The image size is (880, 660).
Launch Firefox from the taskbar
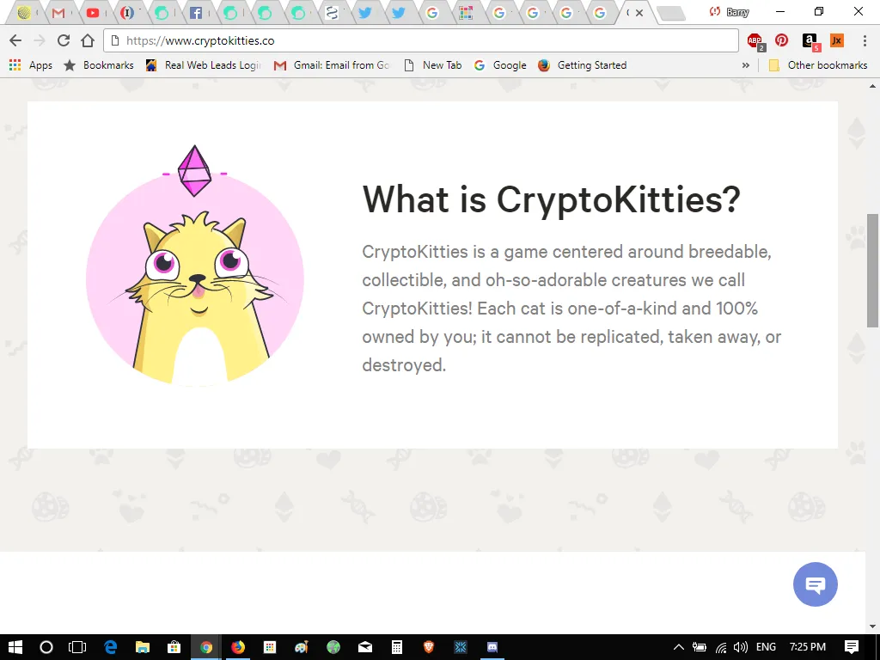click(x=238, y=647)
